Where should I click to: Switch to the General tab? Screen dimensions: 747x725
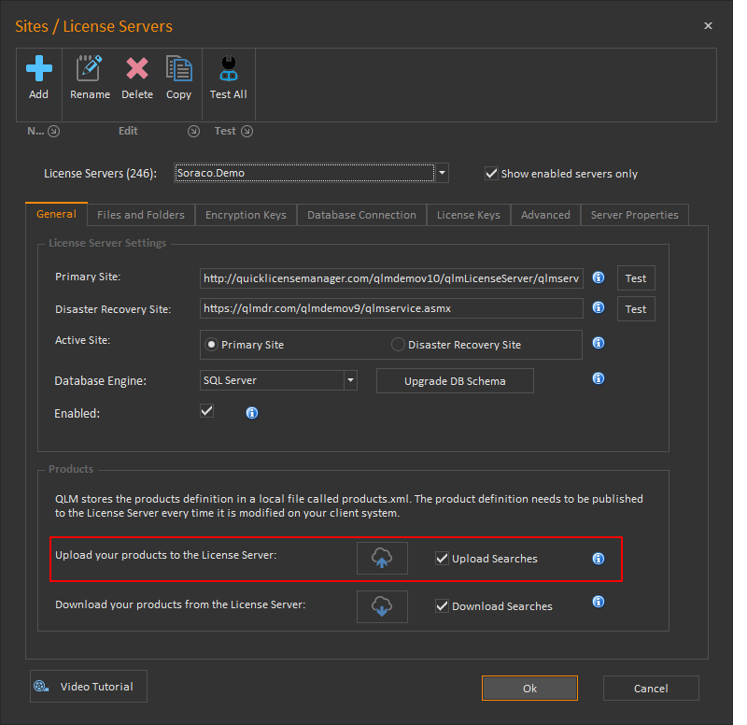[x=56, y=214]
